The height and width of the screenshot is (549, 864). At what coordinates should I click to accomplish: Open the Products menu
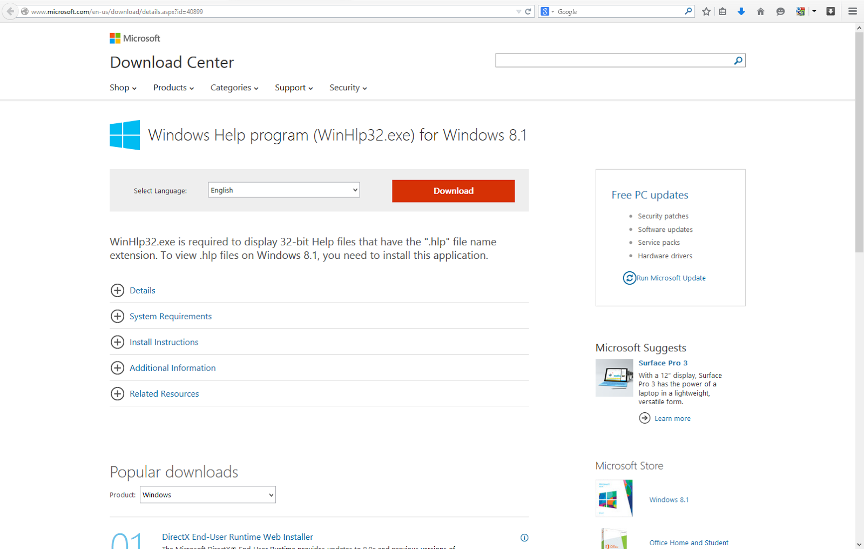pyautogui.click(x=172, y=88)
